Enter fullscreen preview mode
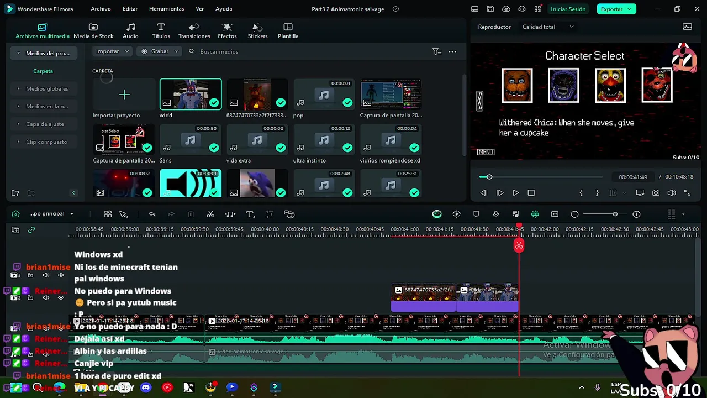The image size is (707, 398). (687, 193)
